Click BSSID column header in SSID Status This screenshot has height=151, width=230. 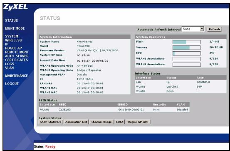pos(123,105)
